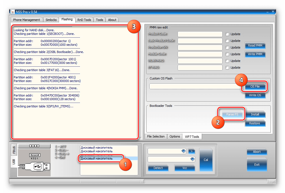Click the 'Looking for NAND disk...Done.' log line
The width and height of the screenshot is (285, 193).
pyautogui.click(x=34, y=30)
